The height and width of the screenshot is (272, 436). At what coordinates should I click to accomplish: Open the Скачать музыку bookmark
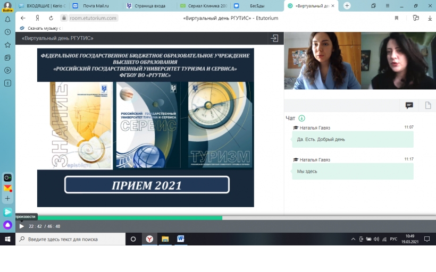[x=41, y=28]
